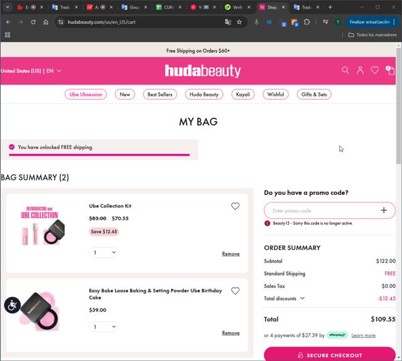Select the Gifts & Sets nav pill
Screen dimensions: 402x361
click(x=314, y=95)
